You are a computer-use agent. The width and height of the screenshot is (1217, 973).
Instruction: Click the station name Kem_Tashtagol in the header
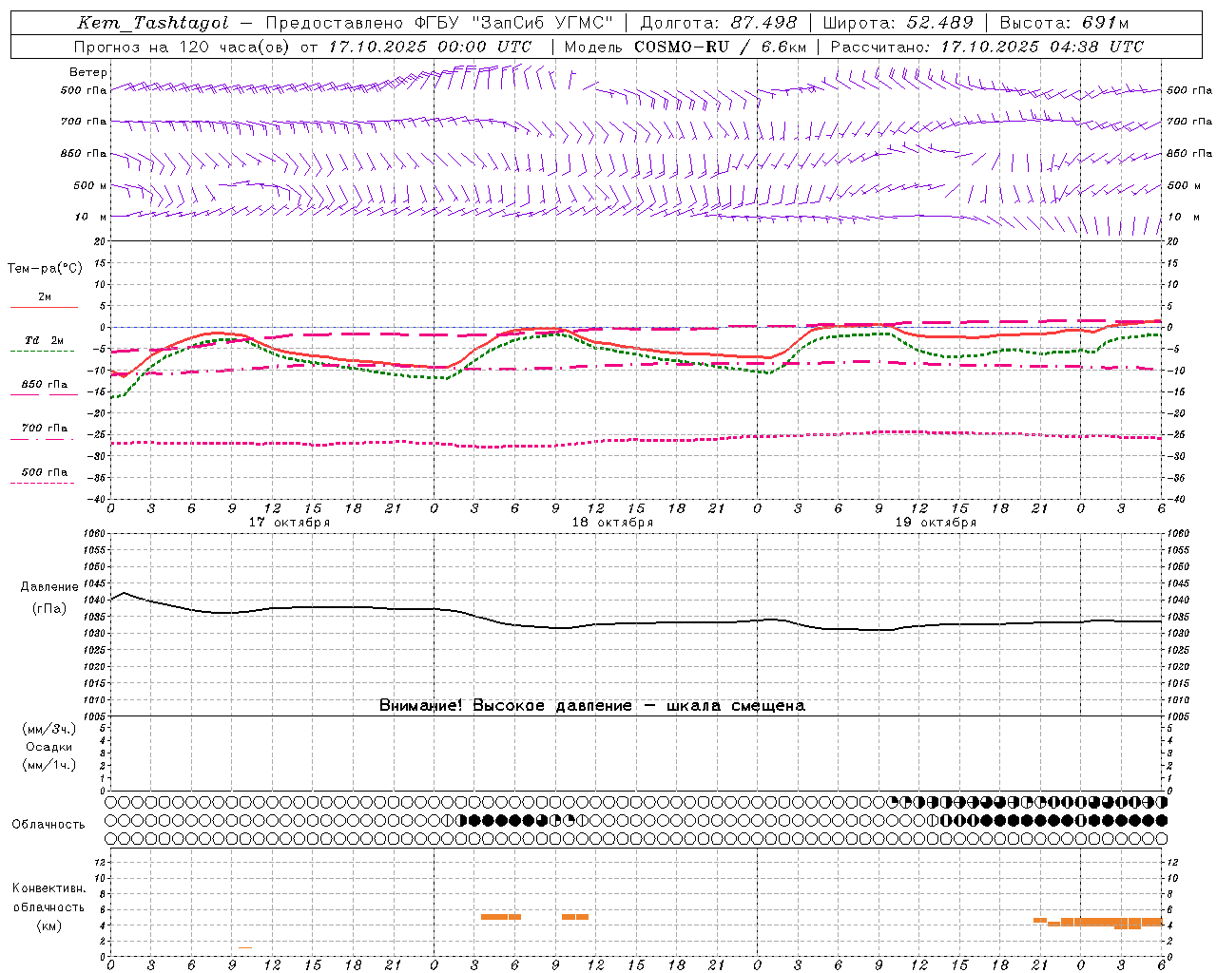[x=153, y=23]
